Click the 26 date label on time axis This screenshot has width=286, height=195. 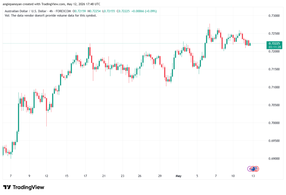point(140,176)
